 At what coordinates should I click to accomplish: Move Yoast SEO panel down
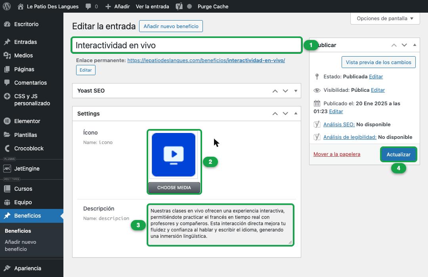[285, 91]
